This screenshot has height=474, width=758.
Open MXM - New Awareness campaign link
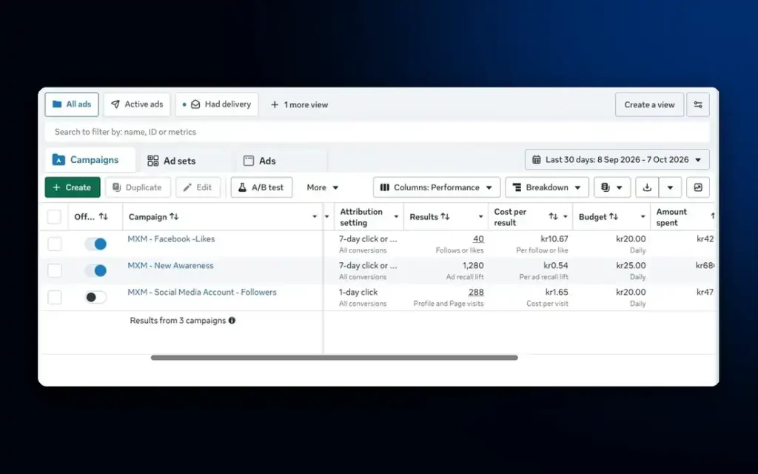click(x=170, y=266)
